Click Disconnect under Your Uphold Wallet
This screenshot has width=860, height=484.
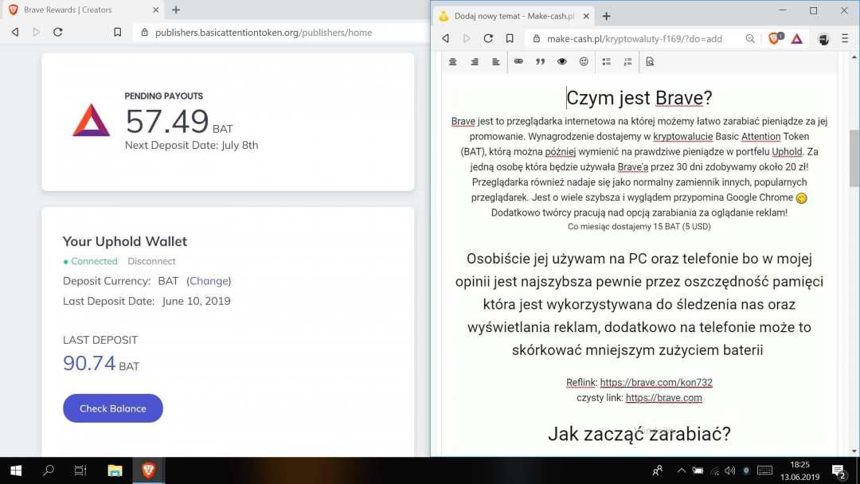[x=151, y=261]
